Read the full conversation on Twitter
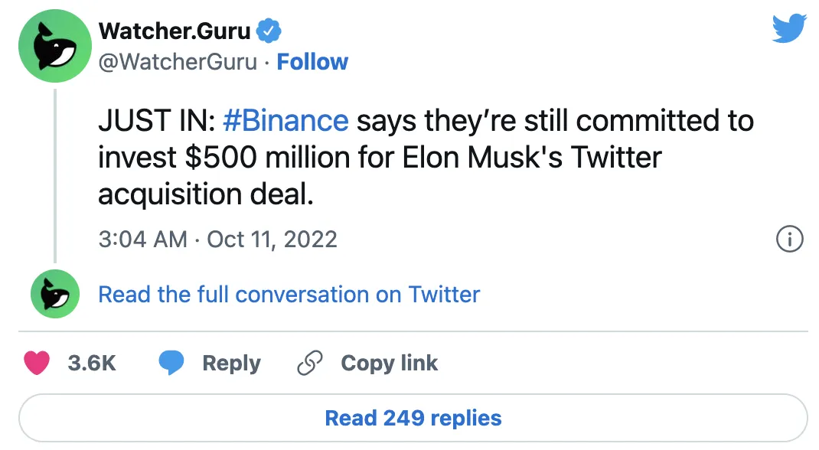The width and height of the screenshot is (819, 450). point(289,295)
